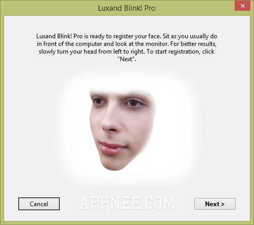The width and height of the screenshot is (254, 225).
Task: Click the Luxand Blink! Pro title bar
Action: [126, 8]
